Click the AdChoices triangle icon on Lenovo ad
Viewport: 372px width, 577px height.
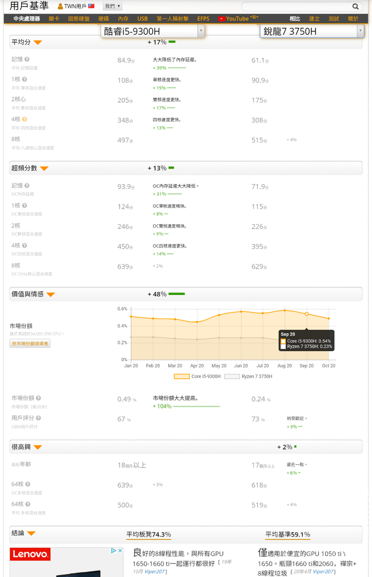pos(114,550)
